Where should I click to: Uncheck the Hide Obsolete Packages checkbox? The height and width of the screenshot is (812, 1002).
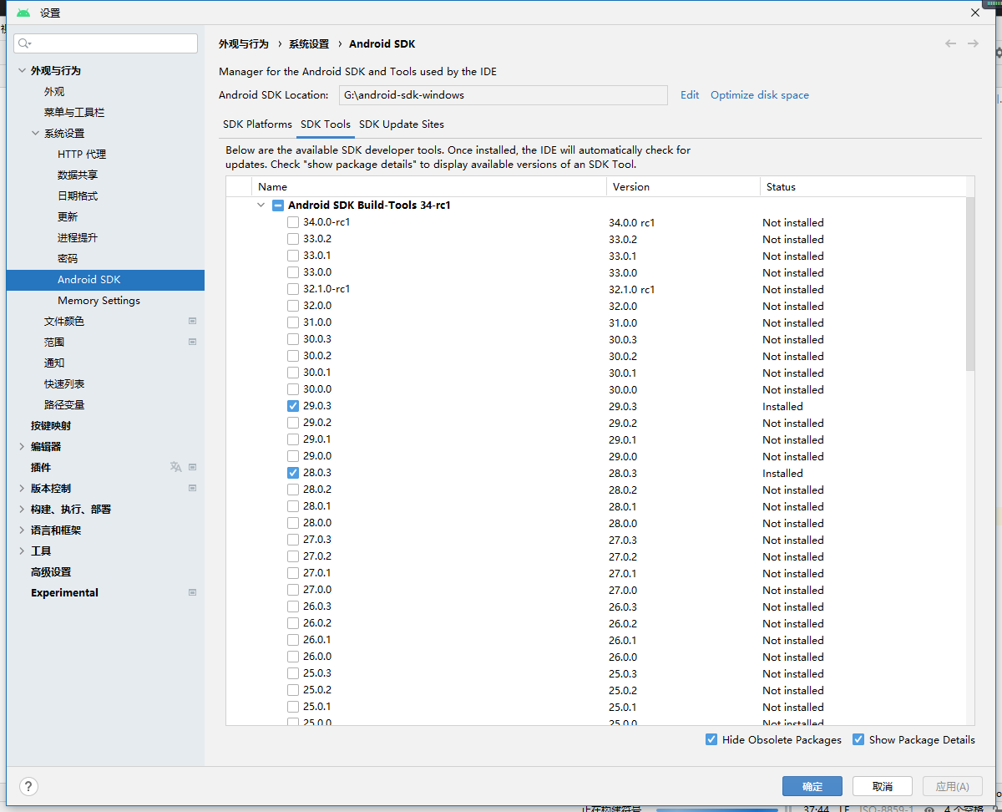click(711, 739)
